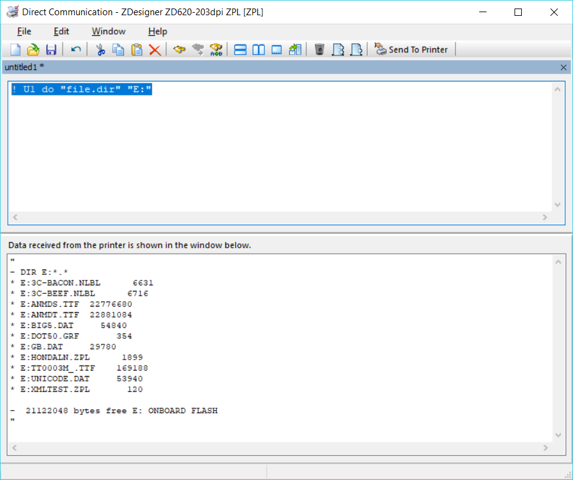Click the Save diskette icon

[51, 49]
